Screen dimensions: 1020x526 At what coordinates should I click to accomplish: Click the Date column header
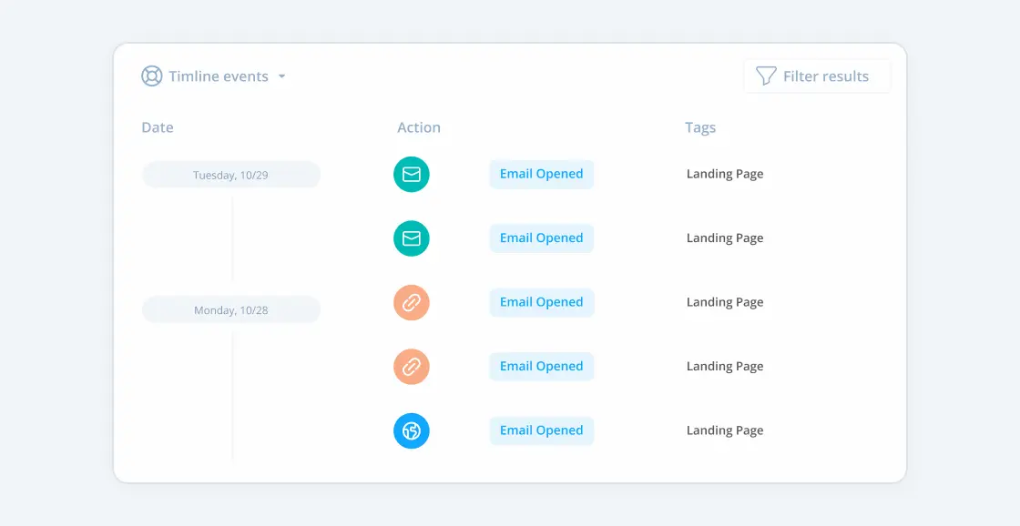coord(158,127)
